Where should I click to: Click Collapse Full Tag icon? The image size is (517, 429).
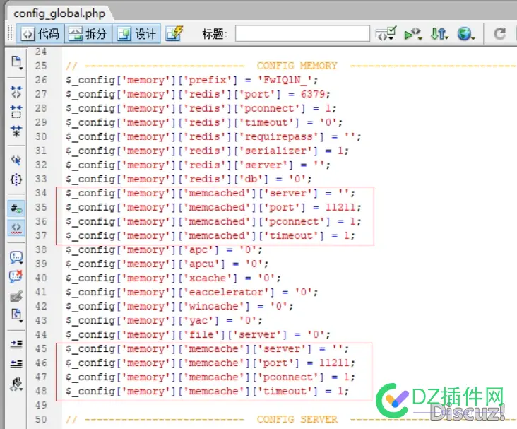16,92
